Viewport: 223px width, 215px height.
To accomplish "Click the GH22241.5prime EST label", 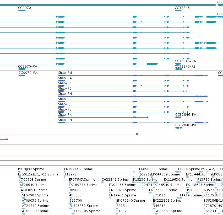I will tap(115, 180).
